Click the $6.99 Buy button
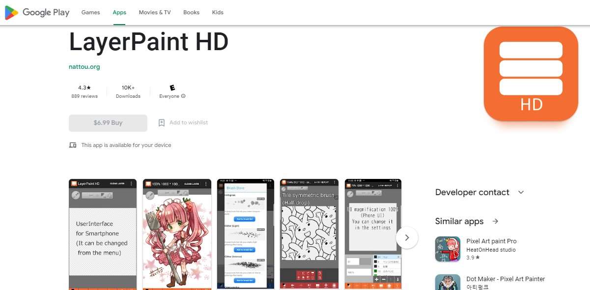The image size is (590, 290). click(108, 123)
